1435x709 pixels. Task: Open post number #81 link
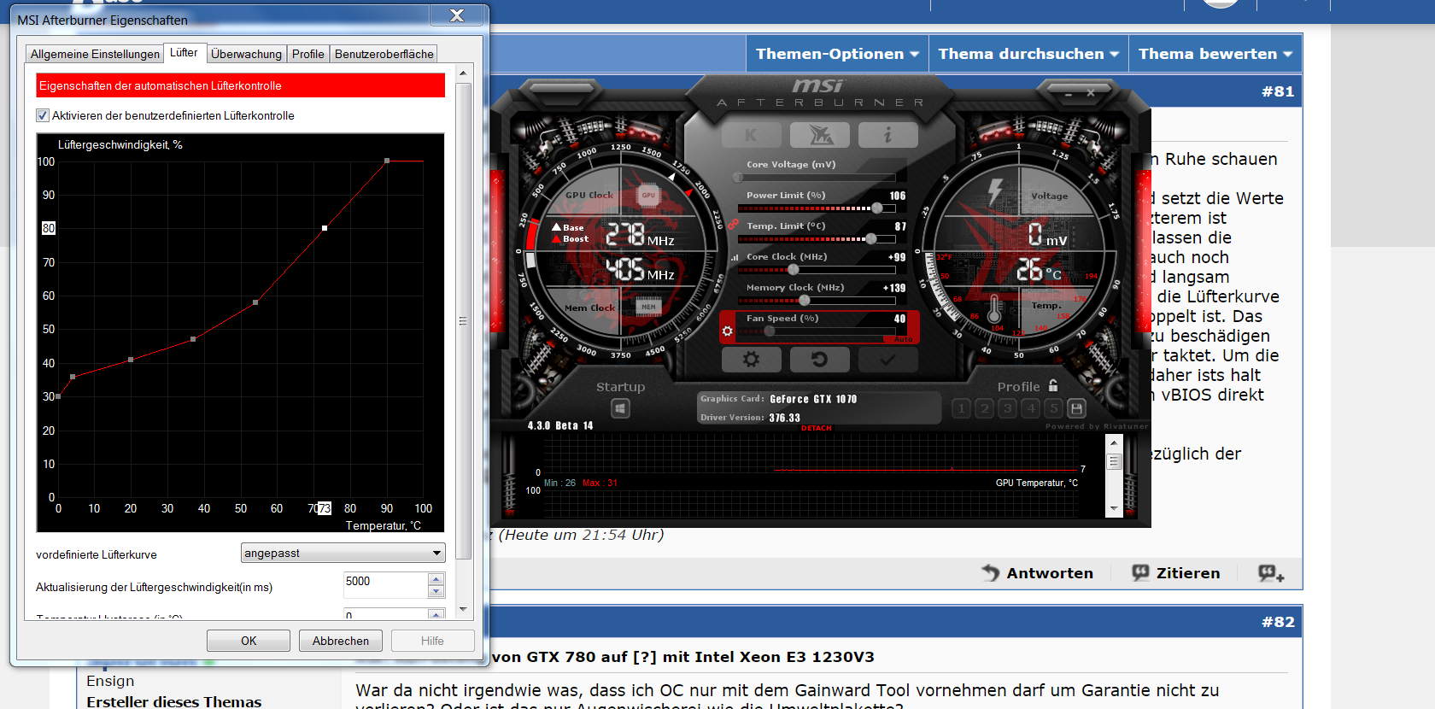[x=1278, y=91]
